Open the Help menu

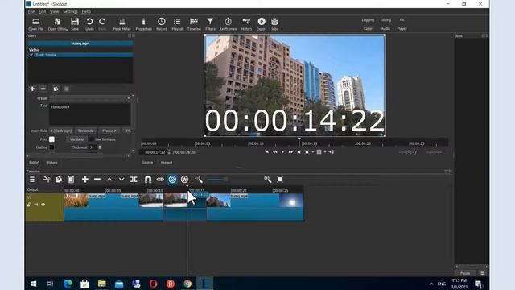pyautogui.click(x=86, y=11)
